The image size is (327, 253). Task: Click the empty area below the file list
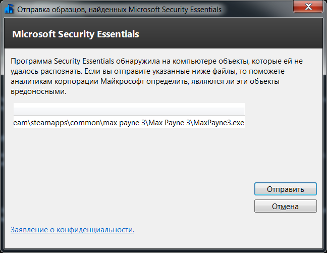129,157
